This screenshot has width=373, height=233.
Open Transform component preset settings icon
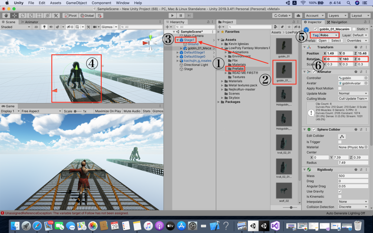pos(361,47)
